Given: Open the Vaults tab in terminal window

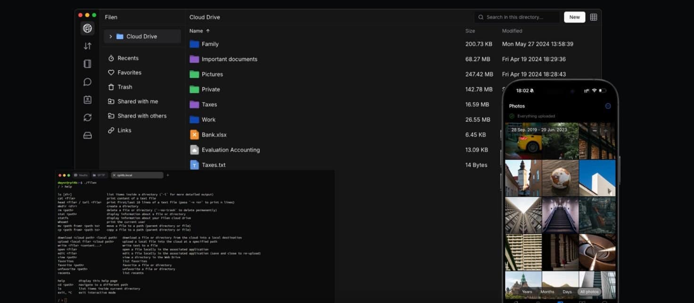Looking at the screenshot, I should 81,175.
